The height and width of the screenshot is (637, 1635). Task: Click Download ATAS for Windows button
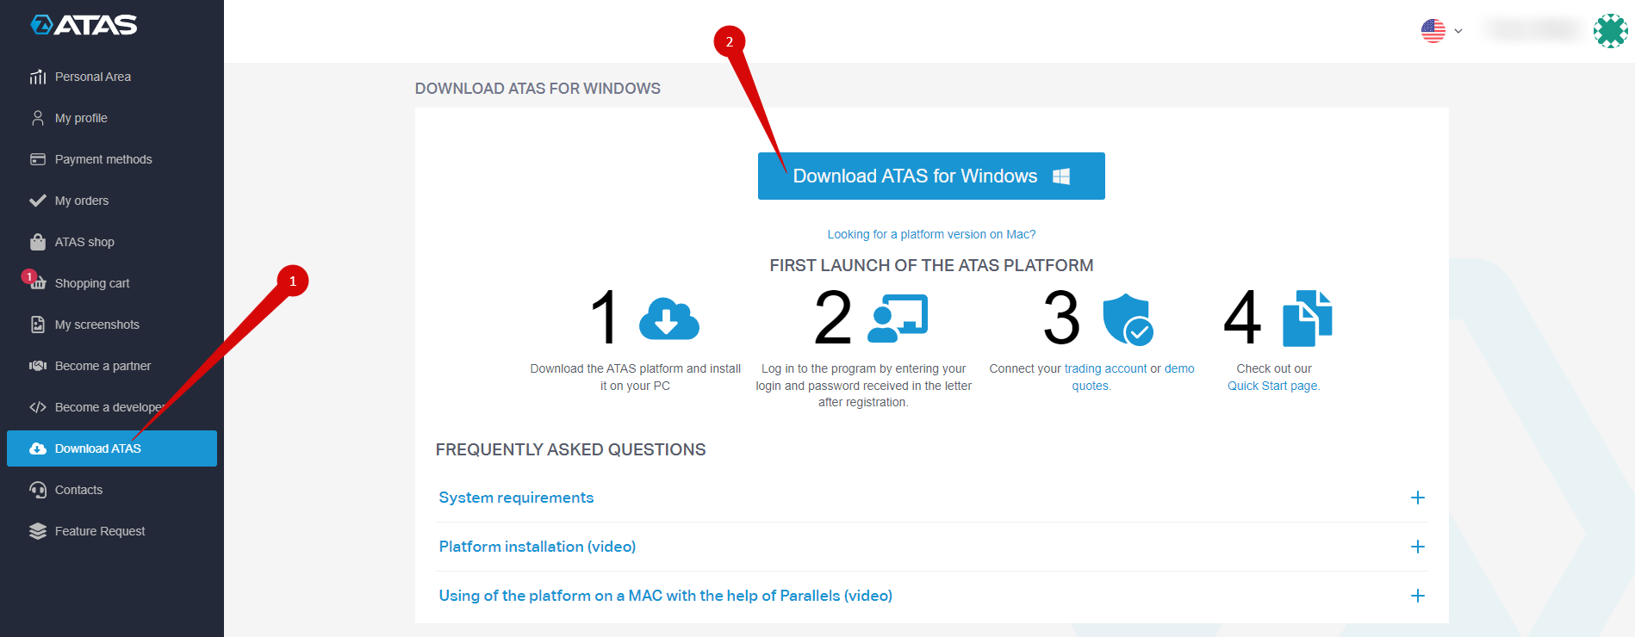[x=931, y=176]
